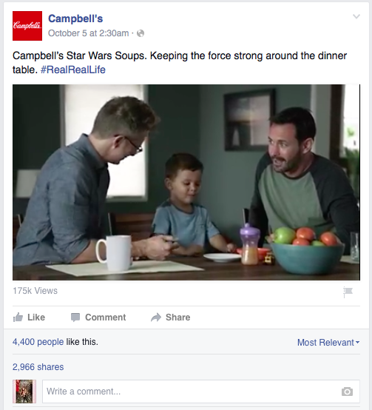Viewport: 372px width, 410px height.
Task: Play the Campbell's Star Wars video
Action: 186,182
